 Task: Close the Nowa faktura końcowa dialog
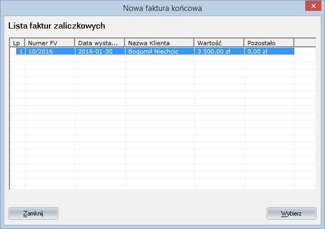(x=313, y=6)
